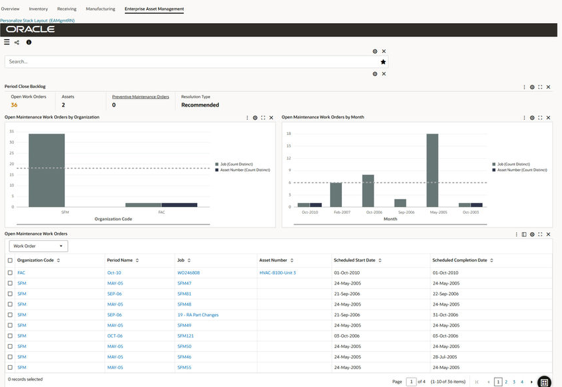562x387 pixels.
Task: Sort by Organization Code column
Action: [58, 261]
